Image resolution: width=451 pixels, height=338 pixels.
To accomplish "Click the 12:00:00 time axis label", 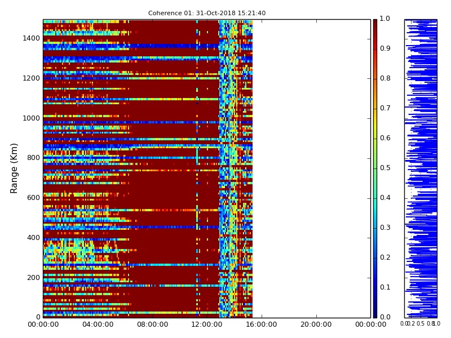I will point(207,324).
